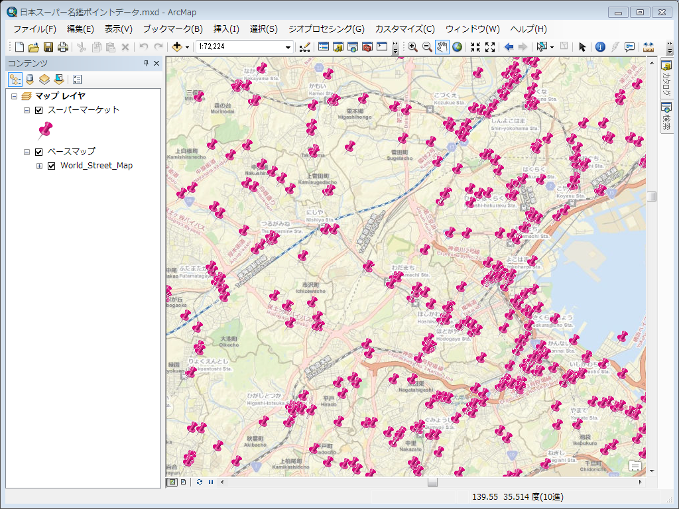Open the Search window toolbar icon

point(353,47)
